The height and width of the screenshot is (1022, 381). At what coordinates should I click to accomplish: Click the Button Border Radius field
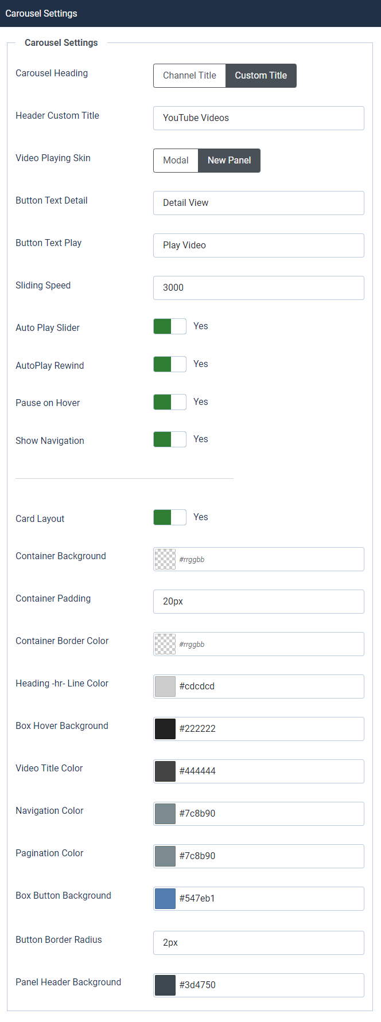click(258, 943)
